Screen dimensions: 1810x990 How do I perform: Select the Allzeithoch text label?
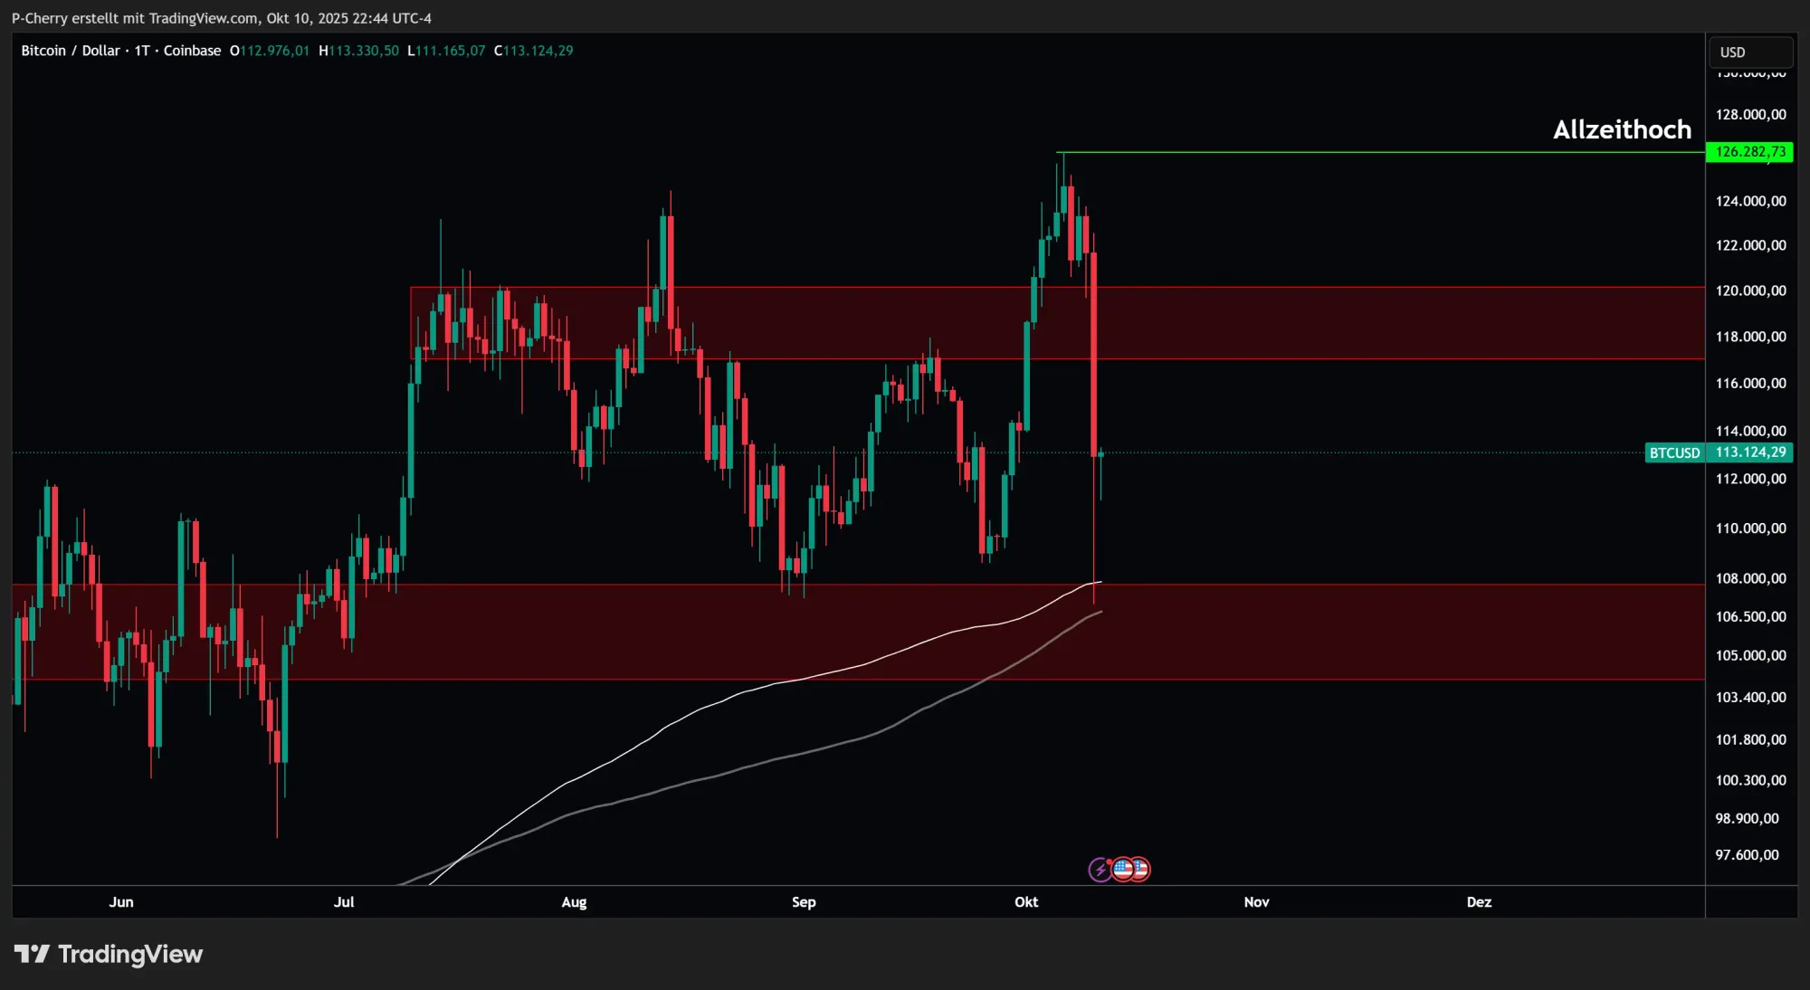(1622, 129)
